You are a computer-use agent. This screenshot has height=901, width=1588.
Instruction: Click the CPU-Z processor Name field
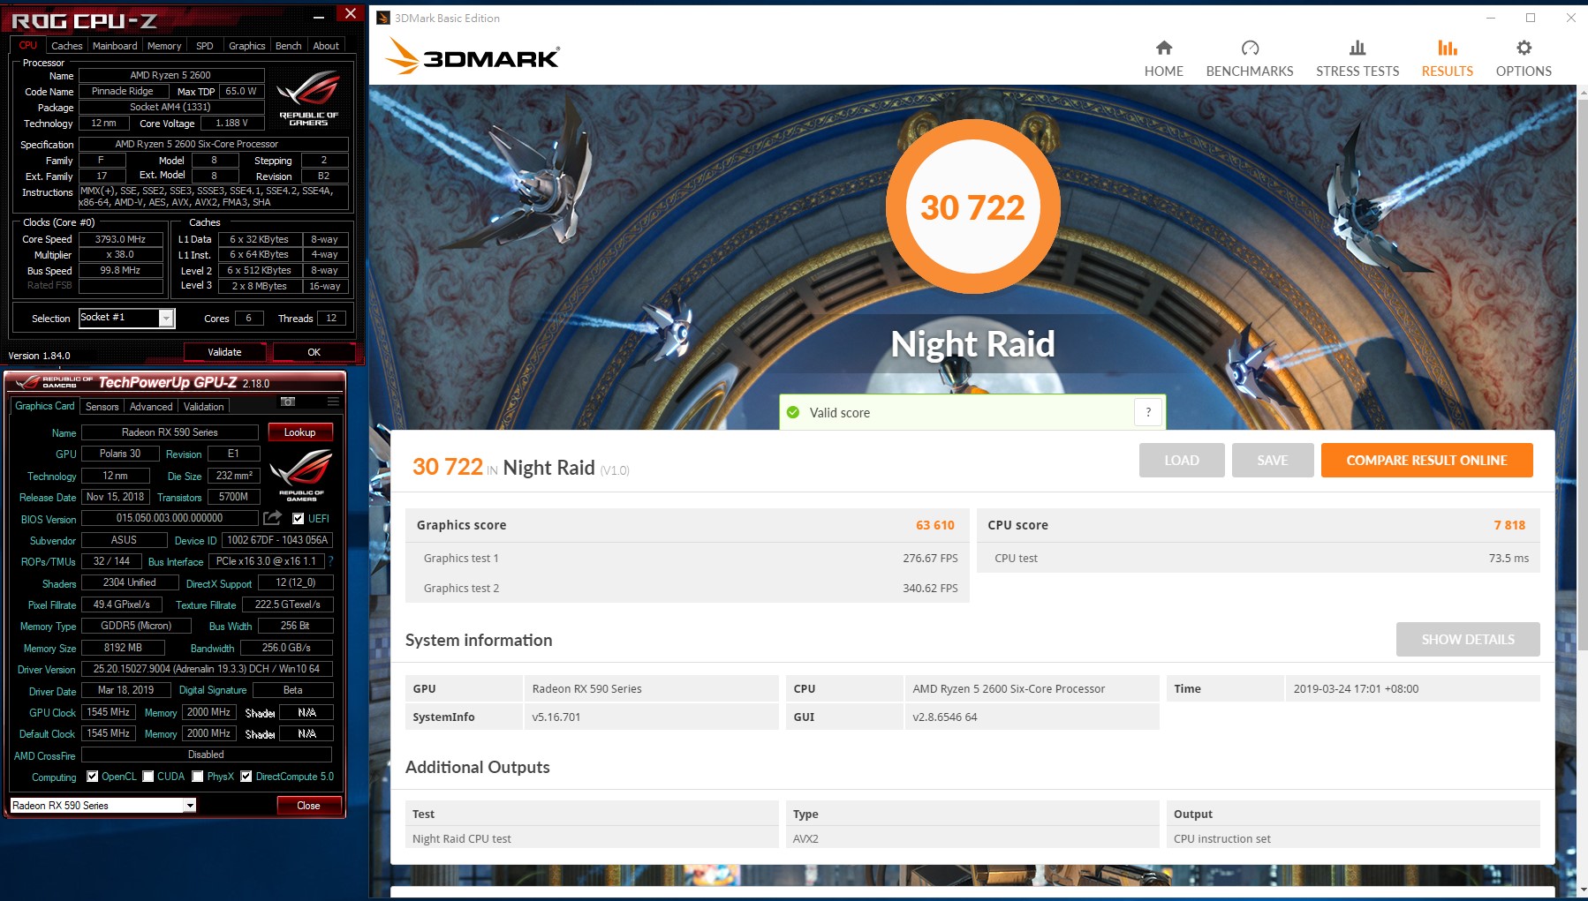pyautogui.click(x=170, y=75)
